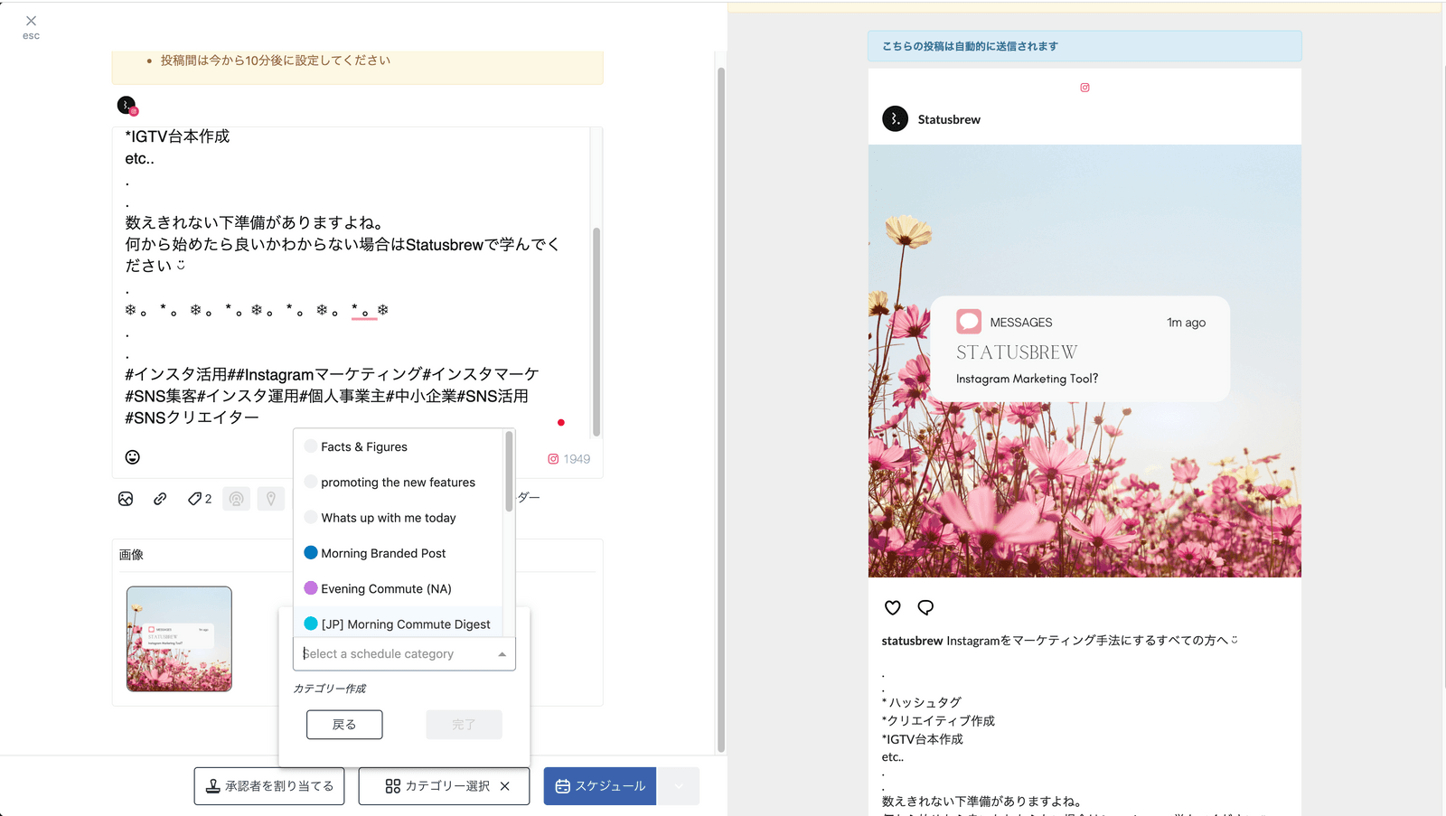The width and height of the screenshot is (1446, 816).
Task: Collapse the schedule category dropdown caret
Action: coord(502,654)
